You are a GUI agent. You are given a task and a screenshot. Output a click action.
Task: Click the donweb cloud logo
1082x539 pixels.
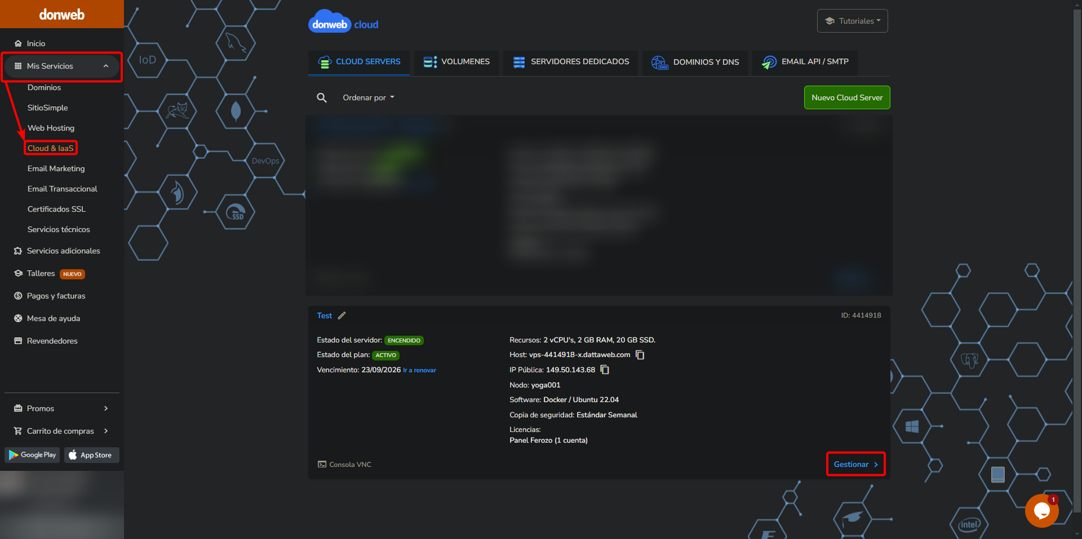tap(343, 21)
